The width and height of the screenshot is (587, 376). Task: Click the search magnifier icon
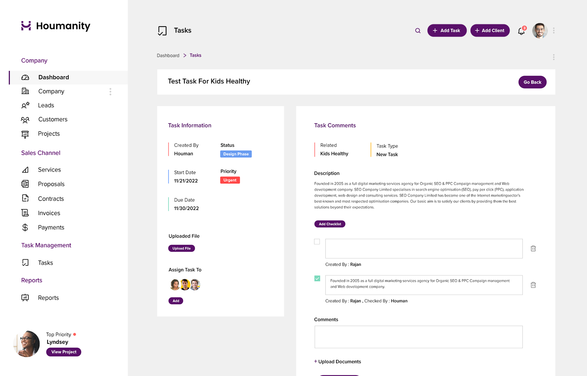pos(418,30)
